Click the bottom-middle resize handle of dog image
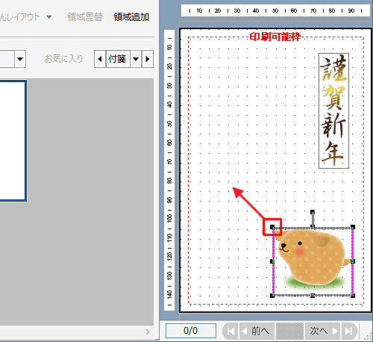Screen dimensions: 373x342 pyautogui.click(x=313, y=296)
